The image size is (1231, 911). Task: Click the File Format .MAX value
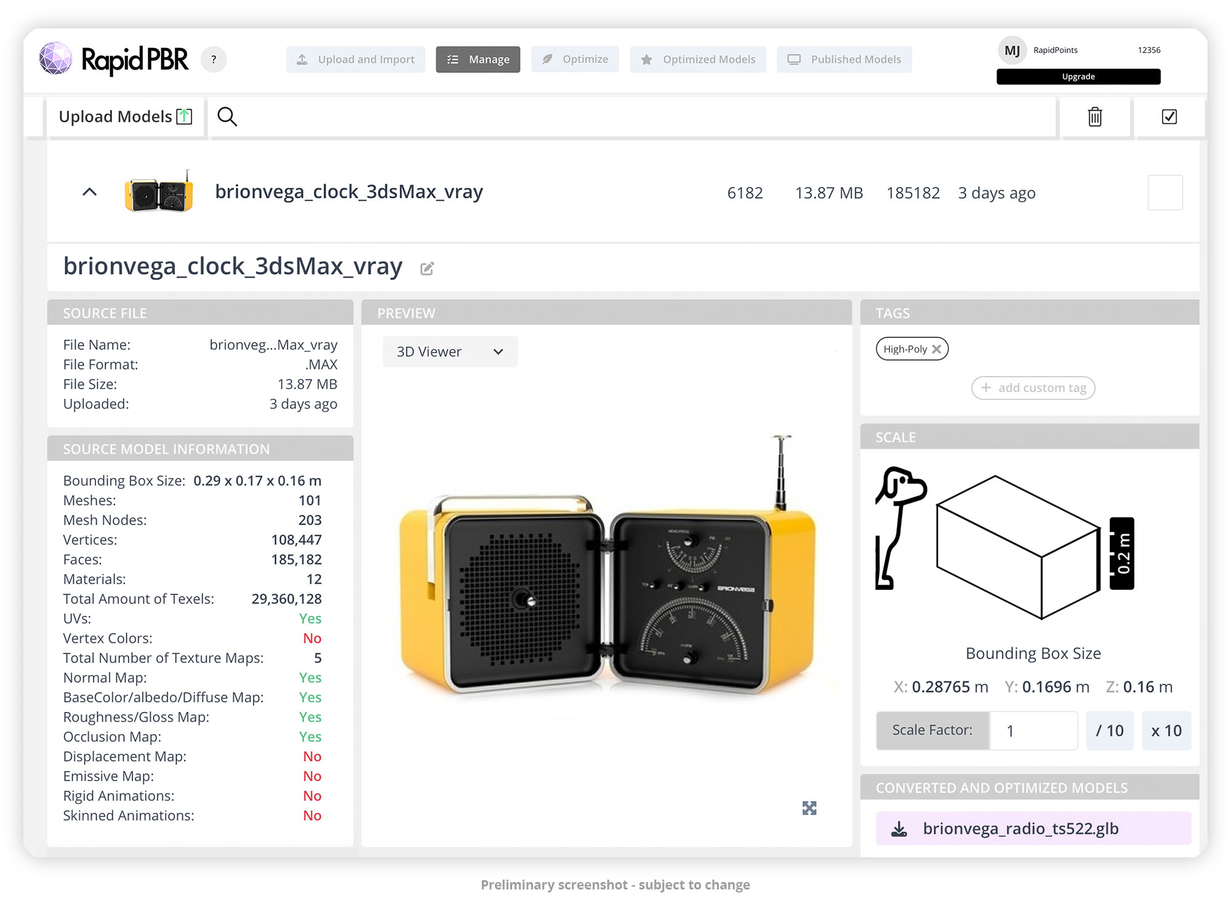tap(321, 364)
